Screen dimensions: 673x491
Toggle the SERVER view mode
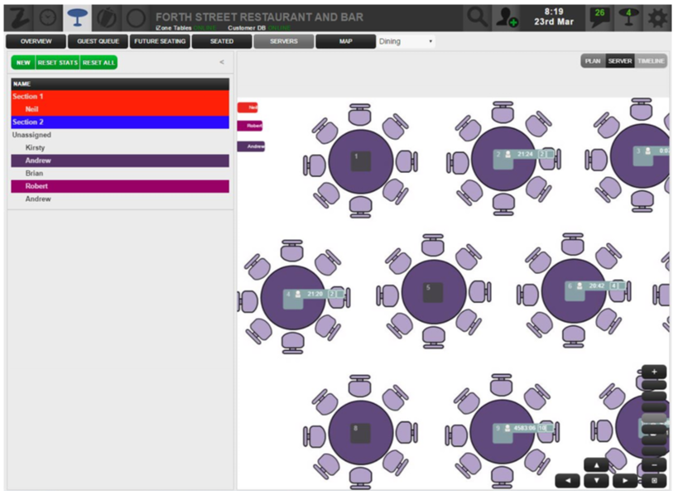pyautogui.click(x=619, y=61)
